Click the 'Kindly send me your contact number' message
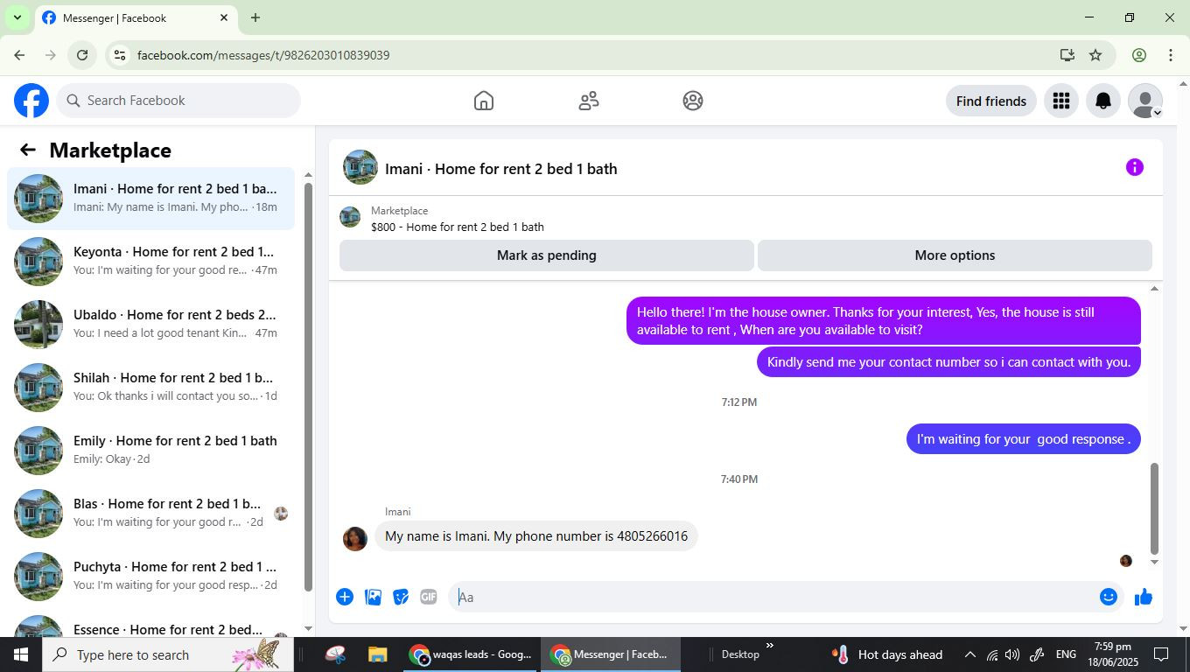Viewport: 1190px width, 672px height. click(948, 361)
